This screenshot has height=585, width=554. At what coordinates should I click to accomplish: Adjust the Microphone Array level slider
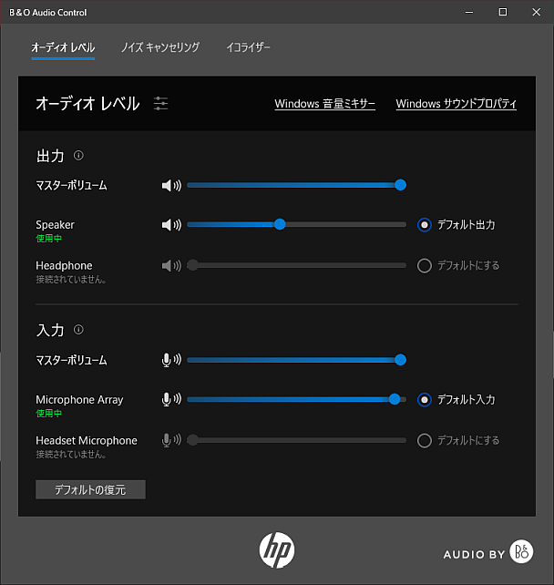[x=296, y=399]
